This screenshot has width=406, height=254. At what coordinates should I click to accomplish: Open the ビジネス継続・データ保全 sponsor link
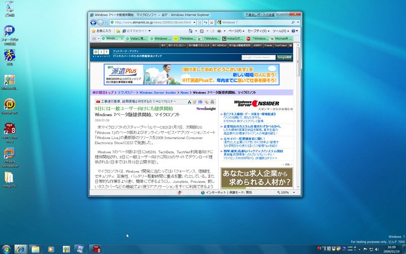(250, 114)
